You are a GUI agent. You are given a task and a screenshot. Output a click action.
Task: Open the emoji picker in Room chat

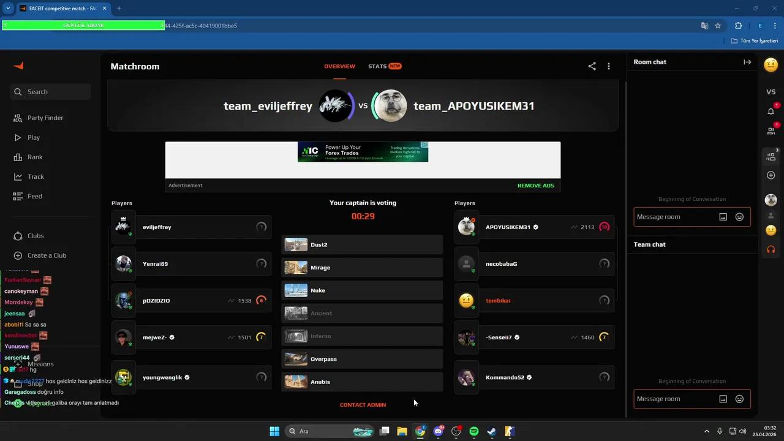point(739,217)
